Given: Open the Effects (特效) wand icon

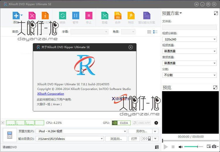Looking at the screenshot, I should click(131, 16).
